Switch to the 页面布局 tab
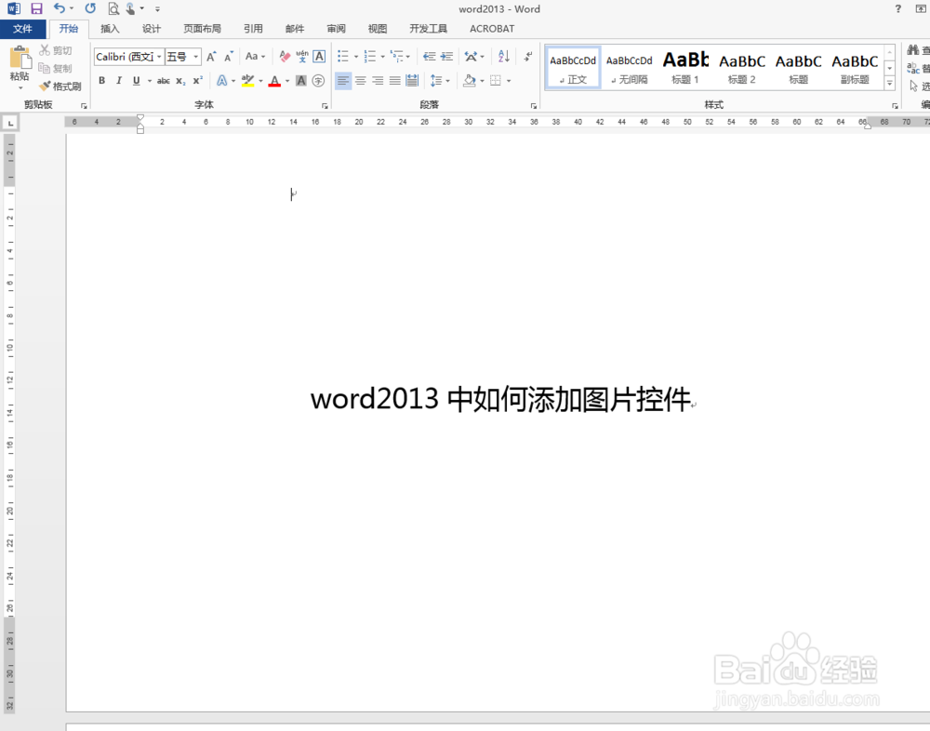The image size is (930, 731). click(x=202, y=29)
